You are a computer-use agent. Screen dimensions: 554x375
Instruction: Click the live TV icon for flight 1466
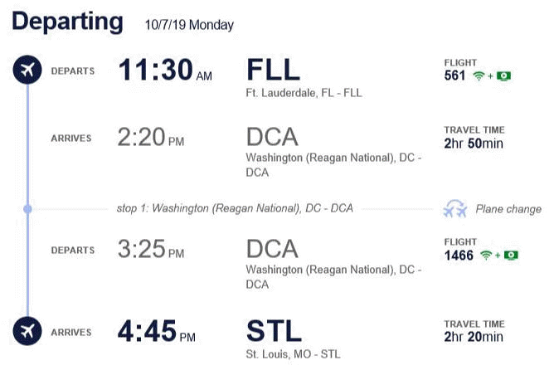pos(511,256)
